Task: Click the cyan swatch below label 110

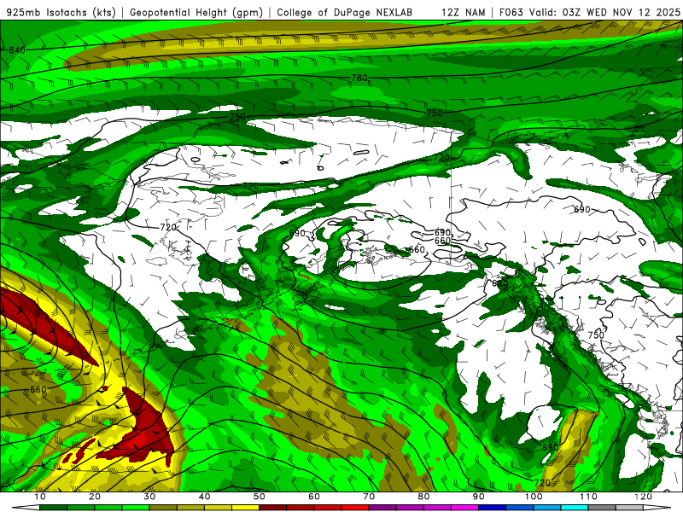Action: pyautogui.click(x=575, y=508)
